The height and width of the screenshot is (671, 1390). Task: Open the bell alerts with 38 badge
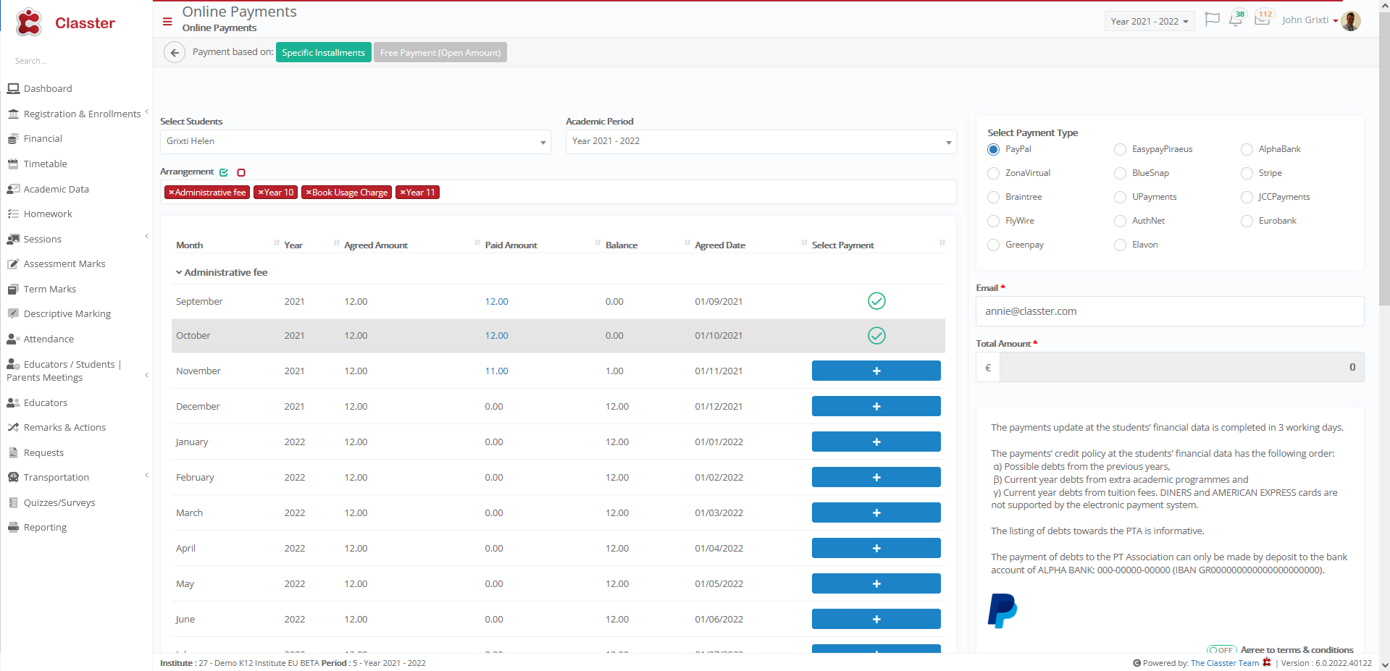pyautogui.click(x=1236, y=19)
